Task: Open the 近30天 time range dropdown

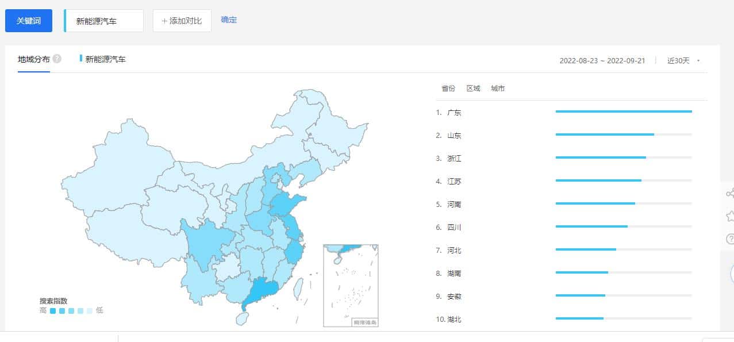Action: (681, 60)
